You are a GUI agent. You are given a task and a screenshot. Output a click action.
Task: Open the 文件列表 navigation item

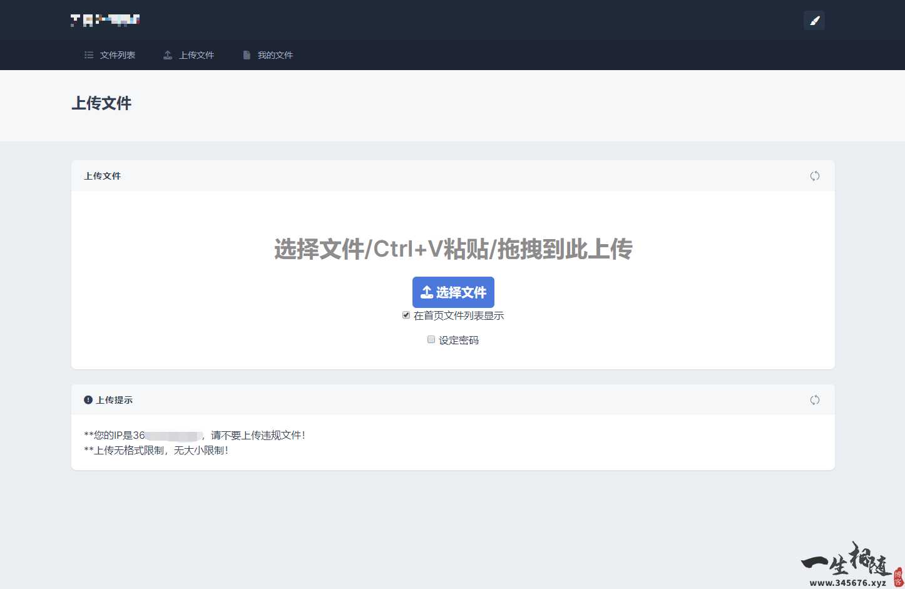tap(116, 55)
